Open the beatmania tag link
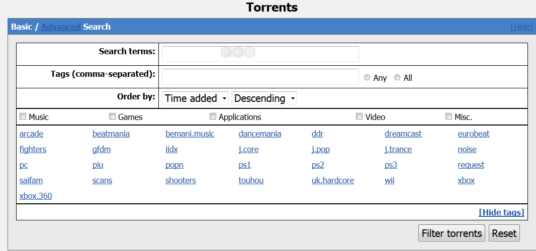 point(111,134)
